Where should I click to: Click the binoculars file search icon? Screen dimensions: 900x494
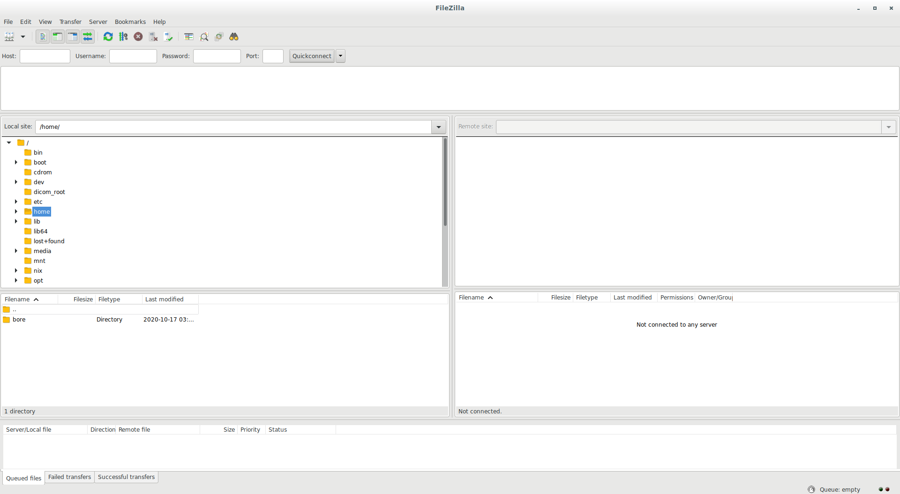click(234, 37)
